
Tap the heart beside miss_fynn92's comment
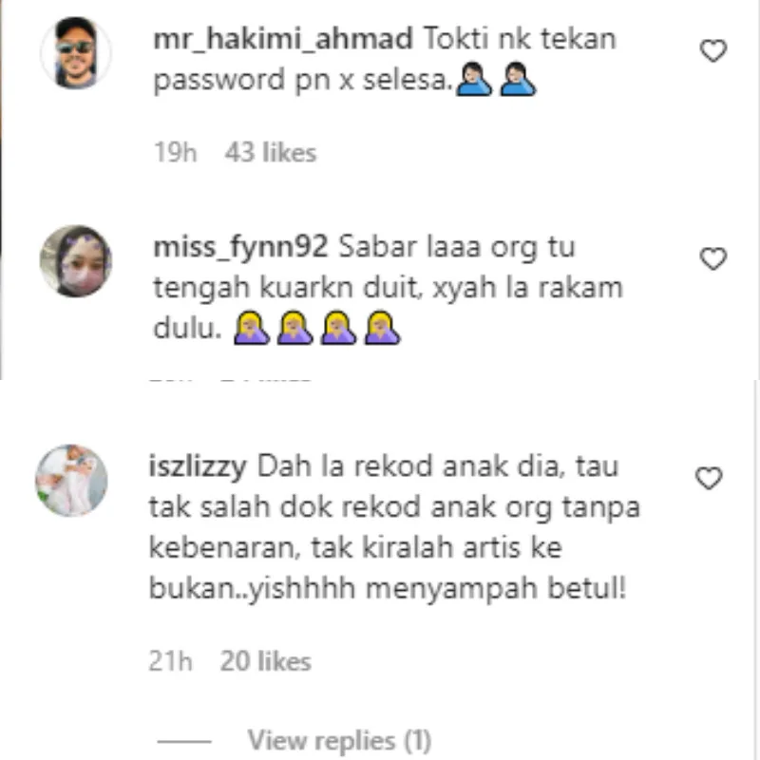click(x=713, y=258)
